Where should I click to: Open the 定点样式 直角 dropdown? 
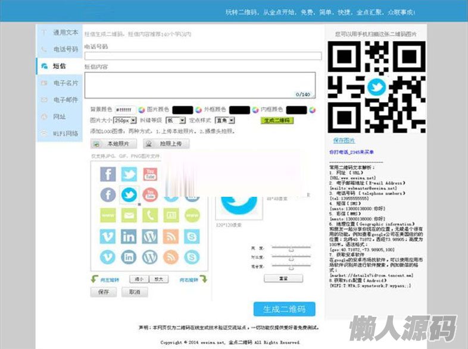pos(225,121)
